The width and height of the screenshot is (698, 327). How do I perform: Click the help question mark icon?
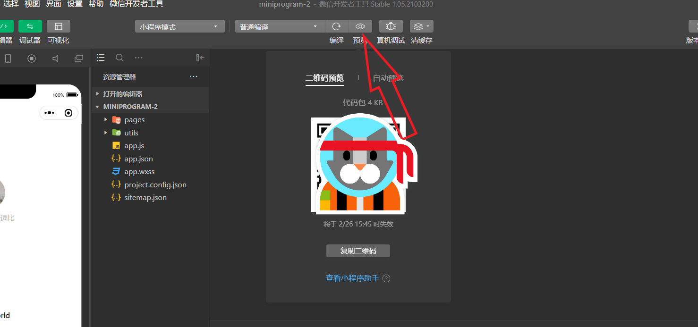(386, 278)
